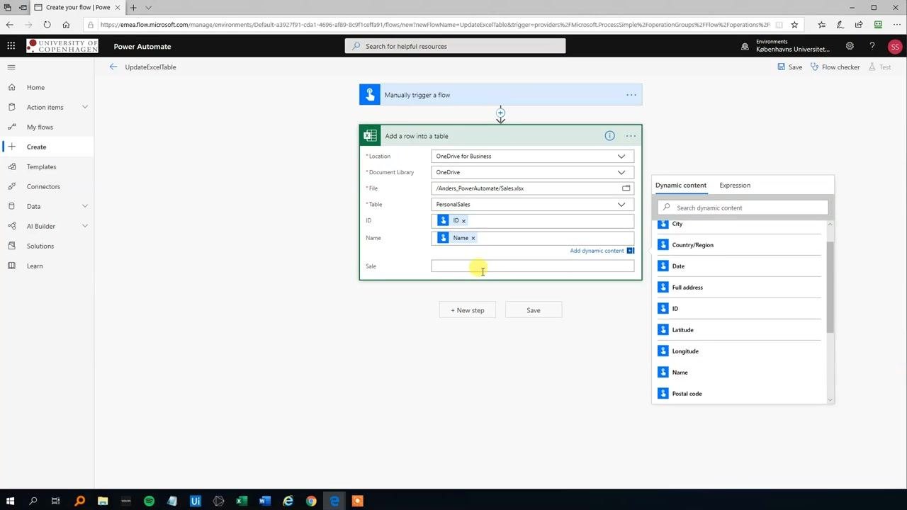Show info for Add a row into a table
This screenshot has height=510, width=907.
coord(609,136)
